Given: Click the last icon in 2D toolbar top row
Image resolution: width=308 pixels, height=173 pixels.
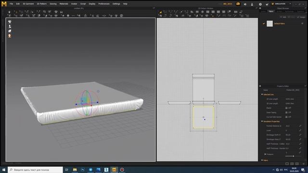Looking at the screenshot, I should click(241, 12).
